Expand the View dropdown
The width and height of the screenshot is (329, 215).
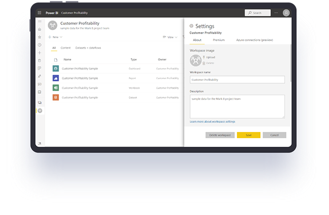click(x=170, y=37)
